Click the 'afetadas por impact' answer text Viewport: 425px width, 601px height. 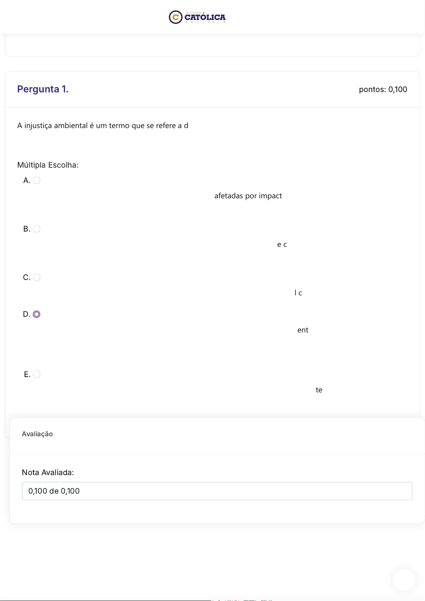[x=248, y=196]
